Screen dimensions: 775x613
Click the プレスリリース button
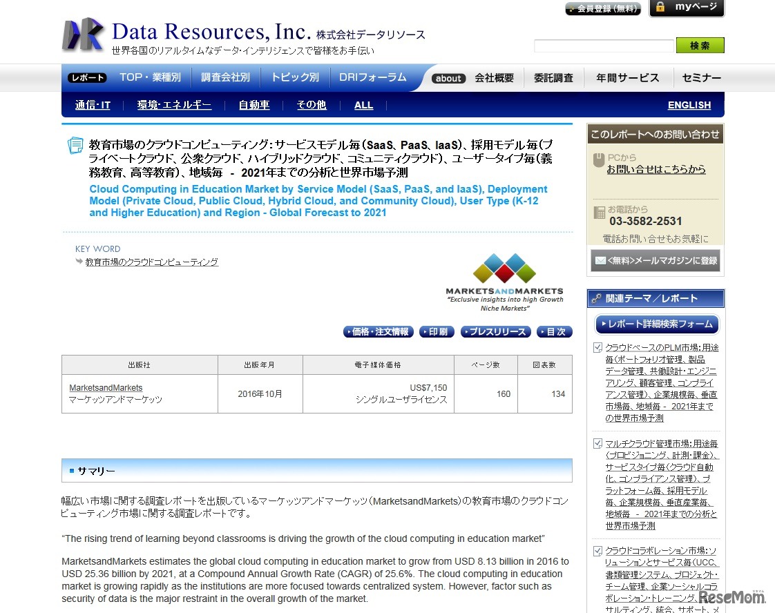point(496,332)
